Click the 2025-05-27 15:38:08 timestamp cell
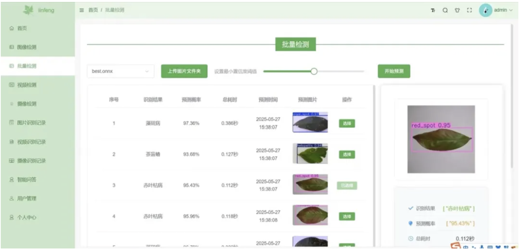The height and width of the screenshot is (250, 526). point(268,216)
